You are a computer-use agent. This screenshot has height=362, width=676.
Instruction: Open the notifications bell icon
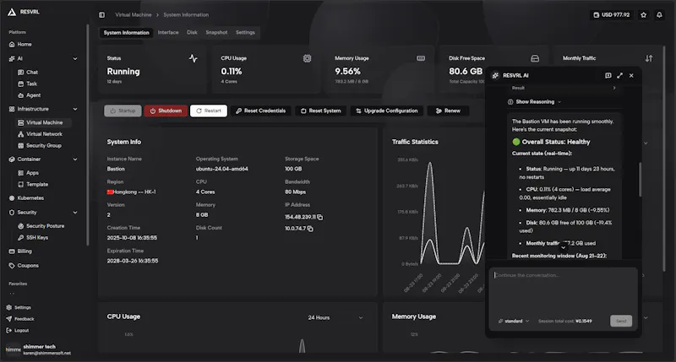click(x=659, y=14)
